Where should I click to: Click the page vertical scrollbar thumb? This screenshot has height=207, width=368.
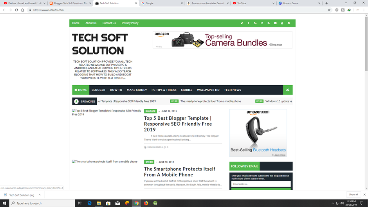(x=366, y=43)
